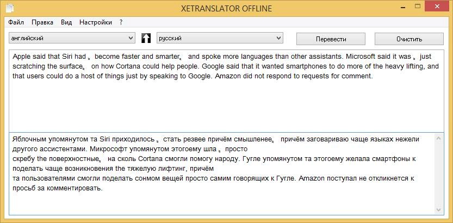453x223 pixels.
Task: Minimize the XETRANSLATOR OFFLINE window
Action: 402,6
